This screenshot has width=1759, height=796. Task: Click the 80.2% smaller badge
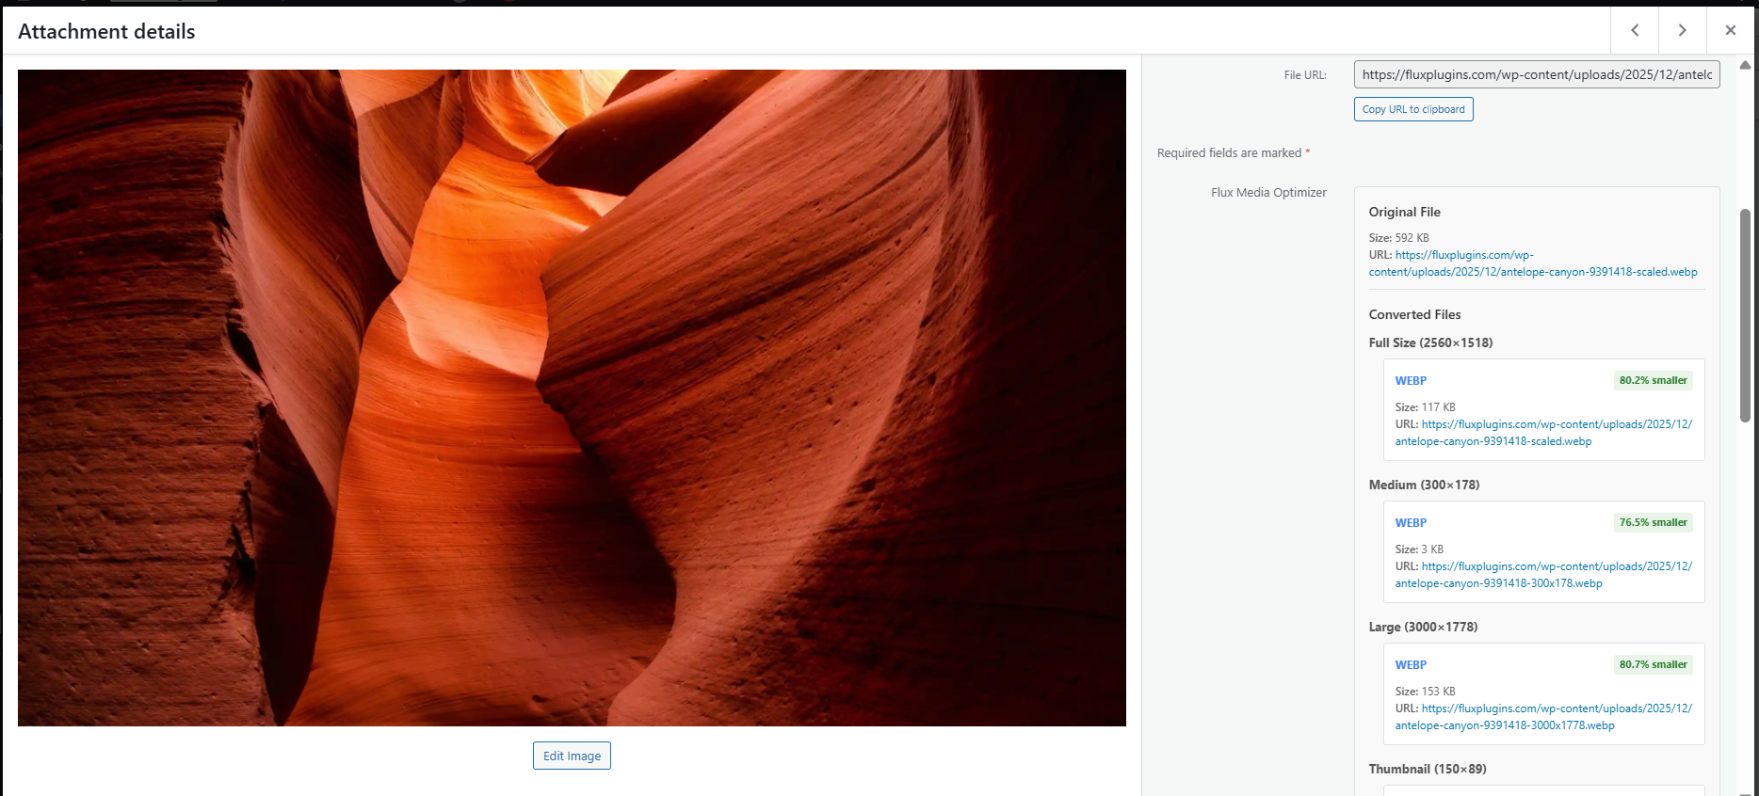pyautogui.click(x=1653, y=380)
